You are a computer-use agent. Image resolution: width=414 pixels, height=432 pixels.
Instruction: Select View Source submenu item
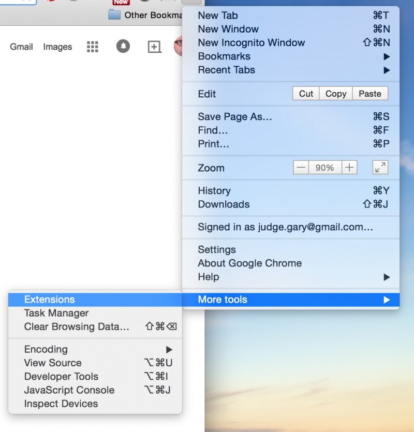95,363
